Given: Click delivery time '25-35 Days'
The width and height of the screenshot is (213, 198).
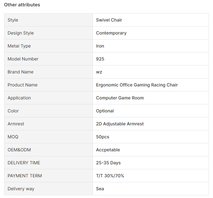Looking at the screenshot, I should pyautogui.click(x=108, y=163).
